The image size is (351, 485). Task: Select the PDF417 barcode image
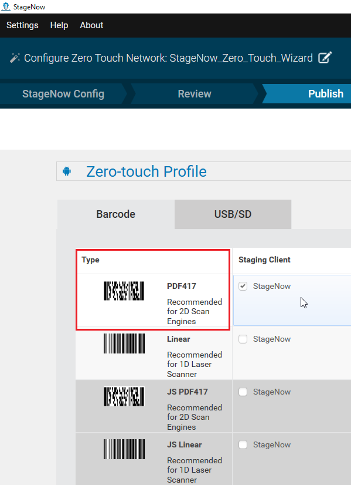(124, 291)
